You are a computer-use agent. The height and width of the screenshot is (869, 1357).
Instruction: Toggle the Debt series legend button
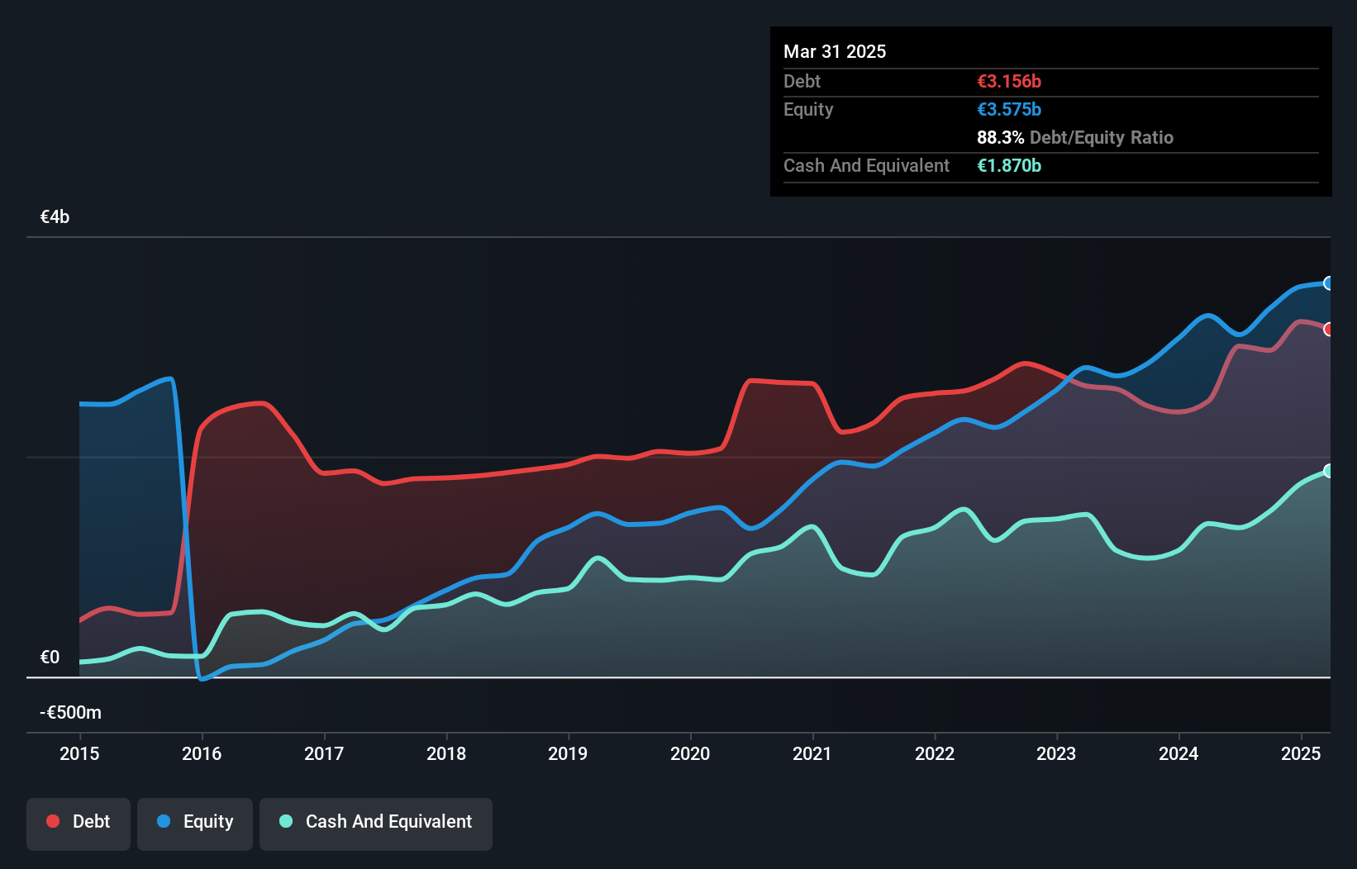[79, 824]
